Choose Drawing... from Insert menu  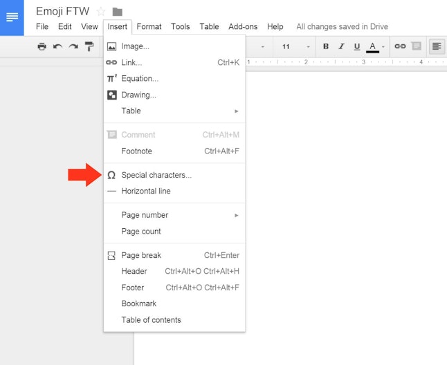174,95
